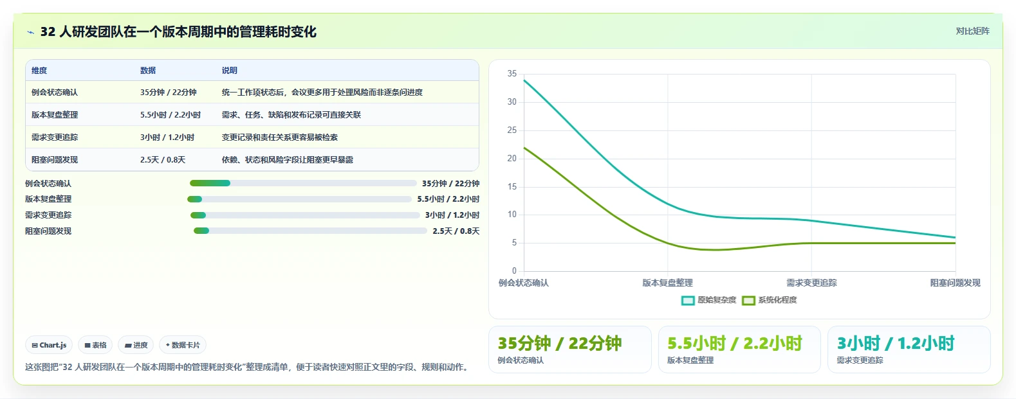Select the 表格 tag chip
The width and height of the screenshot is (1016, 399).
(x=95, y=345)
